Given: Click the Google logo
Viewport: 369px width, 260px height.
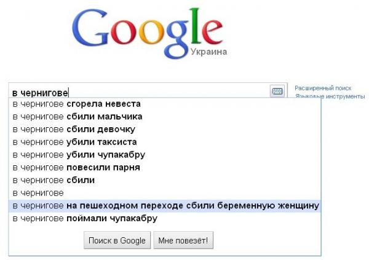Looking at the screenshot, I should [147, 31].
